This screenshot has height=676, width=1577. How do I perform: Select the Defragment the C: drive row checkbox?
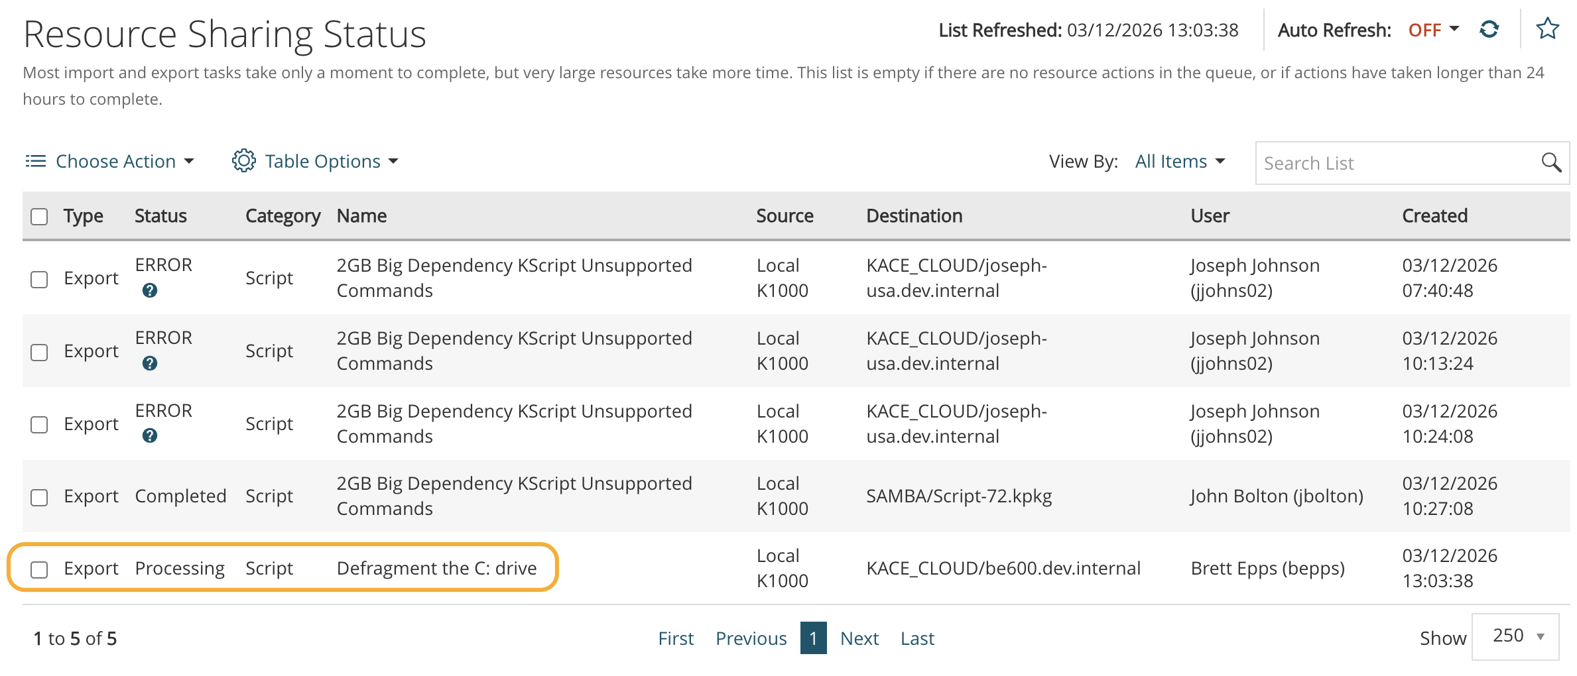point(39,569)
